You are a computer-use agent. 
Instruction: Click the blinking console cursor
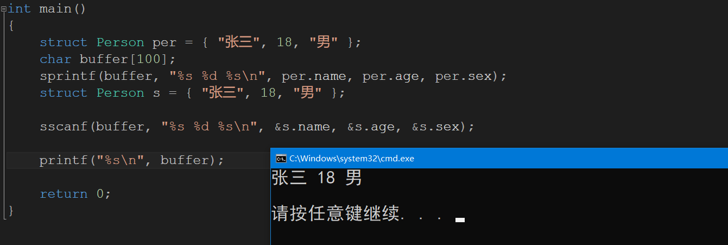pyautogui.click(x=460, y=220)
